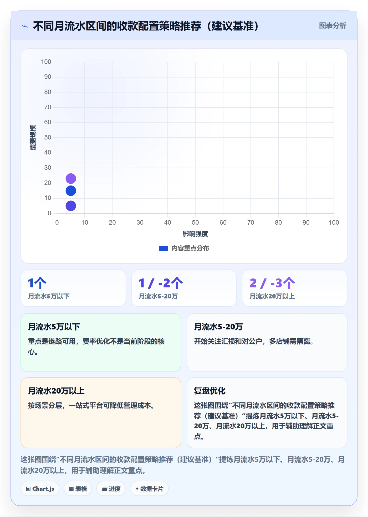Click the 内容重点分布 legend label

pos(190,248)
